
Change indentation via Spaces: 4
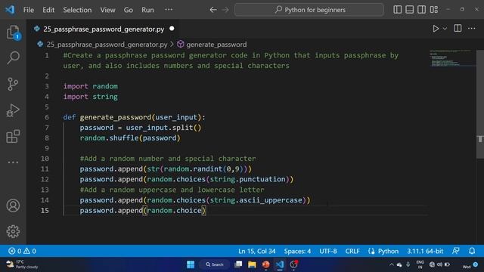pyautogui.click(x=297, y=251)
